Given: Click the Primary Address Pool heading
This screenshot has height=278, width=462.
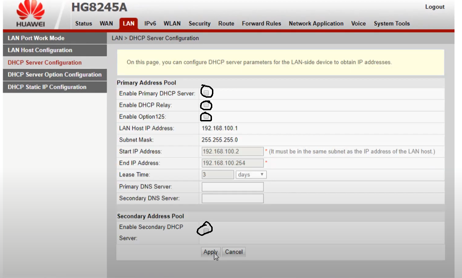Looking at the screenshot, I should pos(146,83).
